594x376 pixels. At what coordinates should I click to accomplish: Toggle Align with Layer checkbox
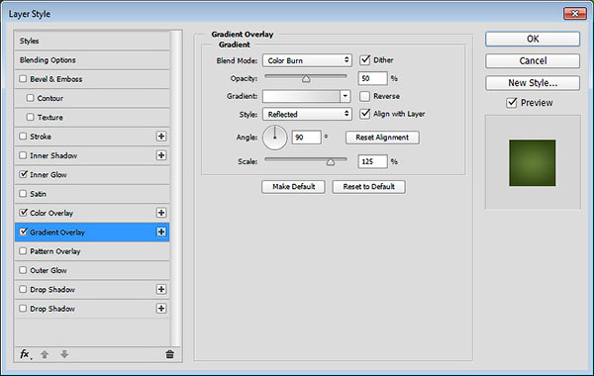click(x=364, y=114)
